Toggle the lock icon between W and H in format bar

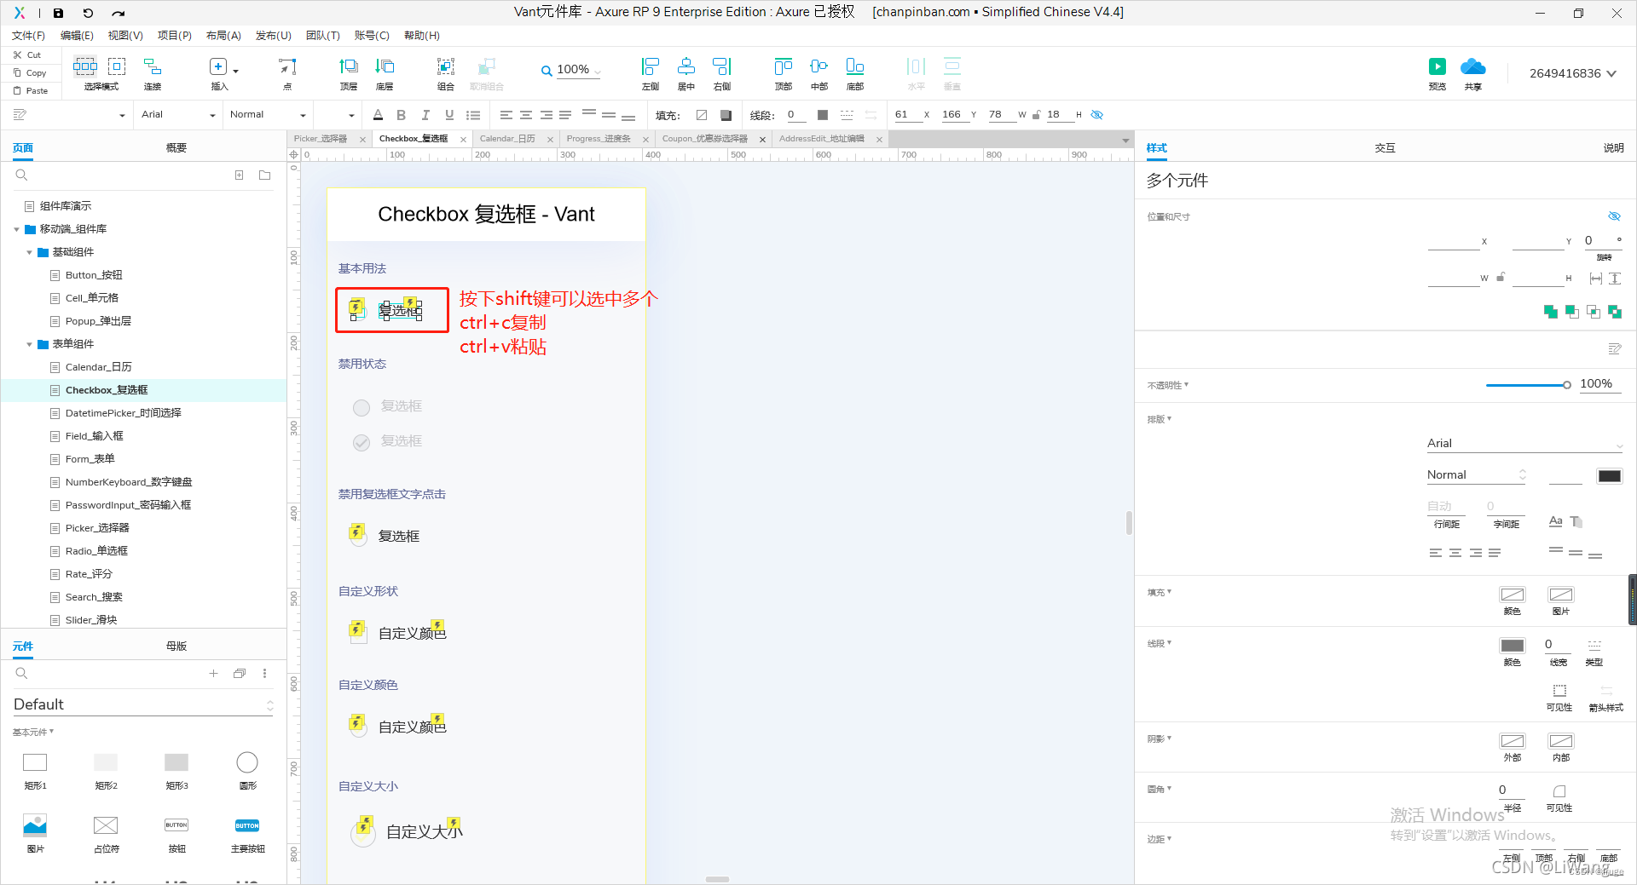coord(1036,115)
